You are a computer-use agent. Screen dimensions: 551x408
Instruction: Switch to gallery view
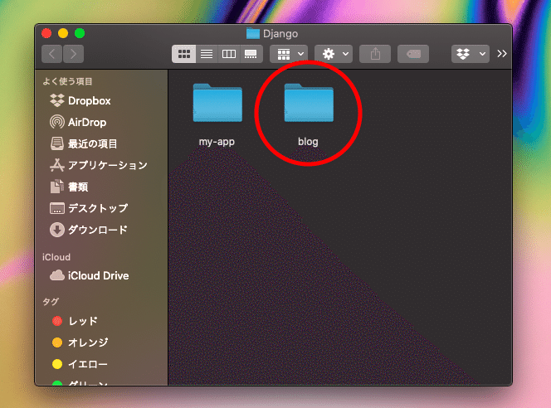251,54
